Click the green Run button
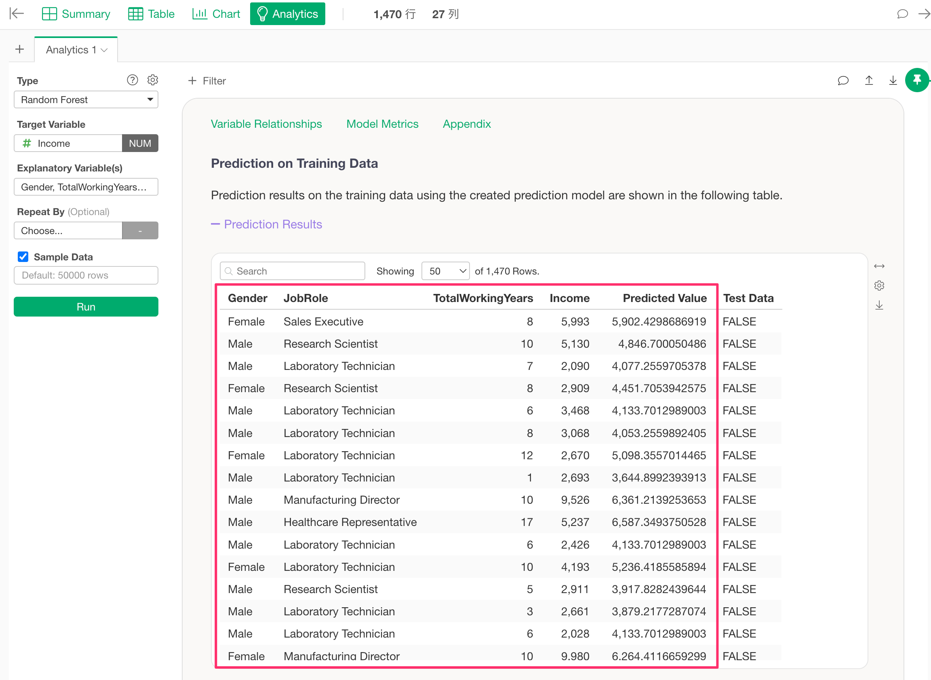 coord(86,307)
